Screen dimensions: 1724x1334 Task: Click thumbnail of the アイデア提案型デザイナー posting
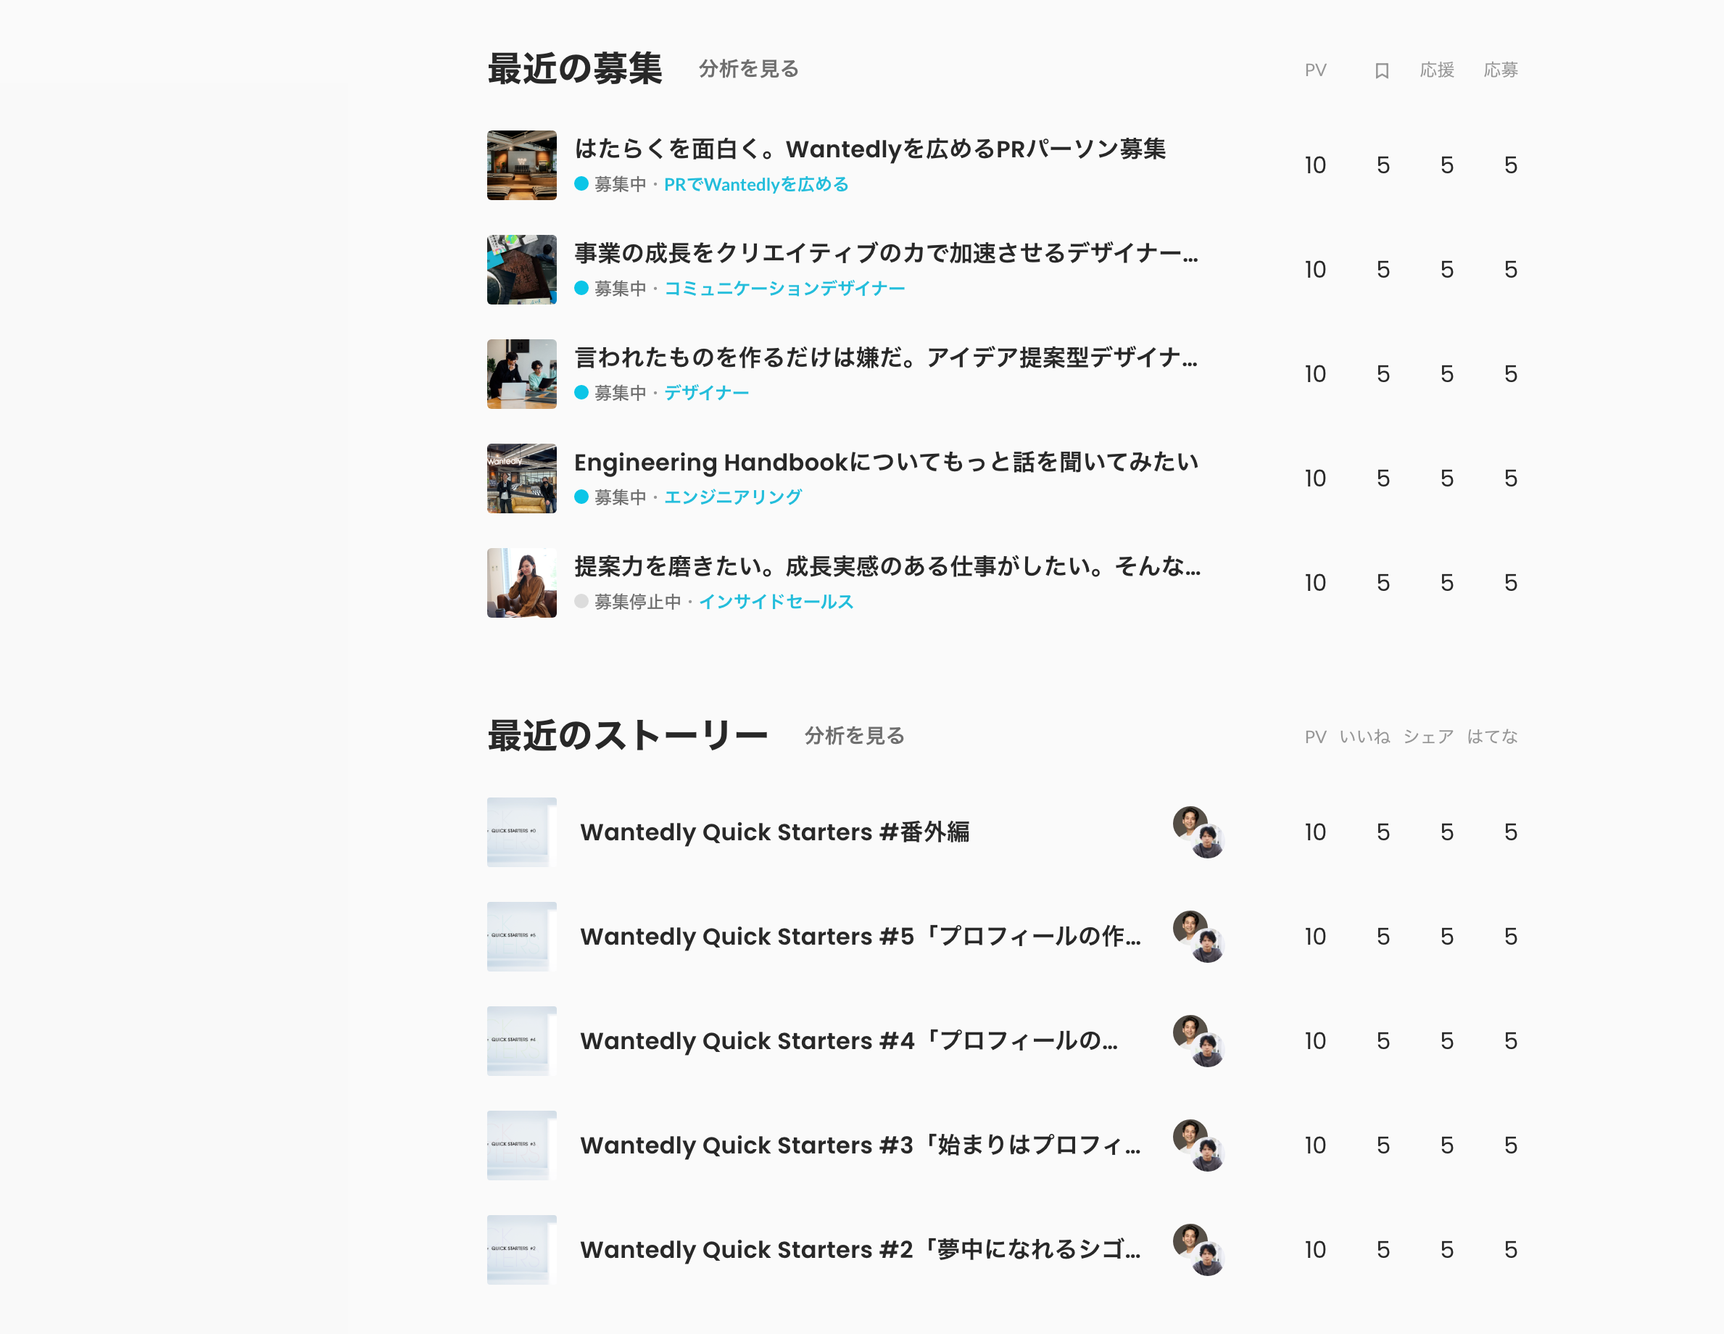point(522,374)
